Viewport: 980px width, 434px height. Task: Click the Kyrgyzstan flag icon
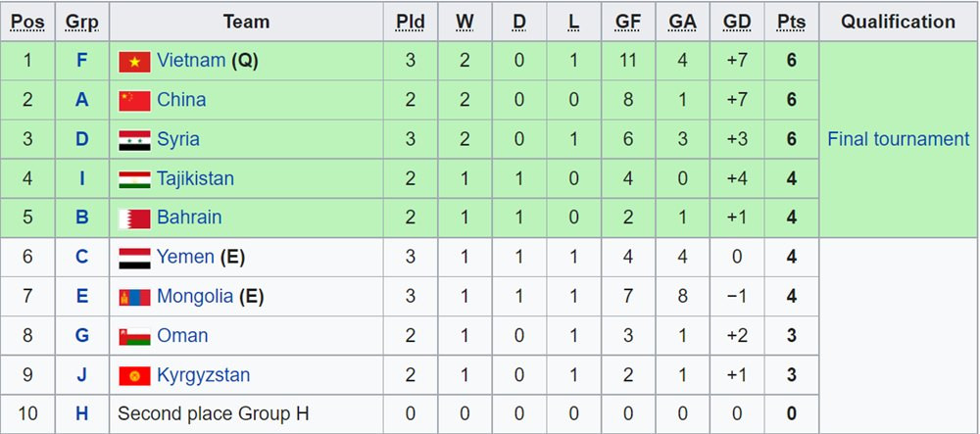(x=134, y=375)
